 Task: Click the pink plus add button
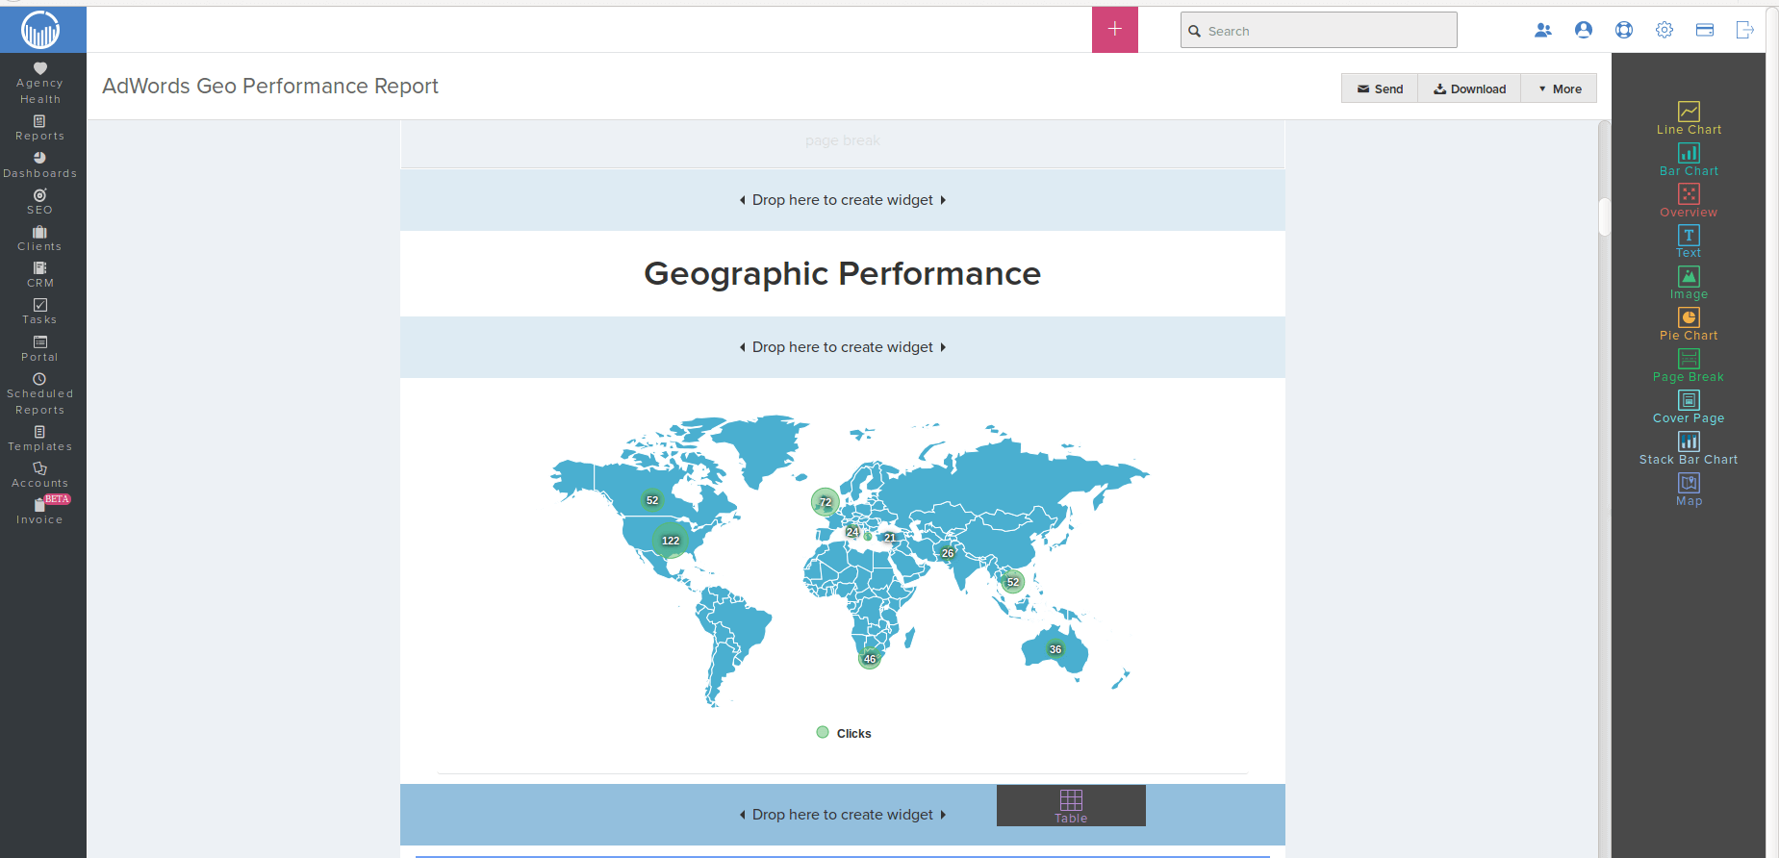[x=1115, y=30]
